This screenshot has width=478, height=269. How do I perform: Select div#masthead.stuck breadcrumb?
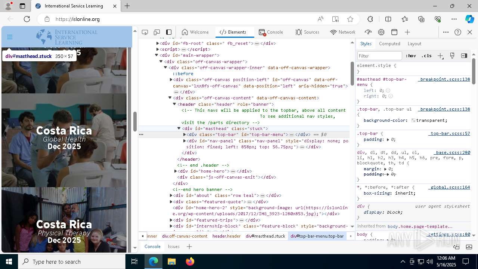[x=266, y=236]
